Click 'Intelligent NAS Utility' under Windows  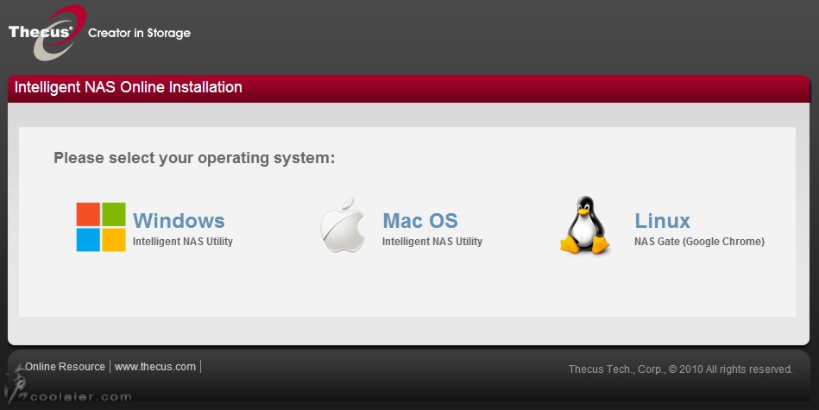[x=183, y=242]
